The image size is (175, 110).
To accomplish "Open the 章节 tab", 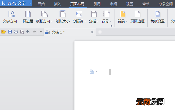I will pos(146,4).
